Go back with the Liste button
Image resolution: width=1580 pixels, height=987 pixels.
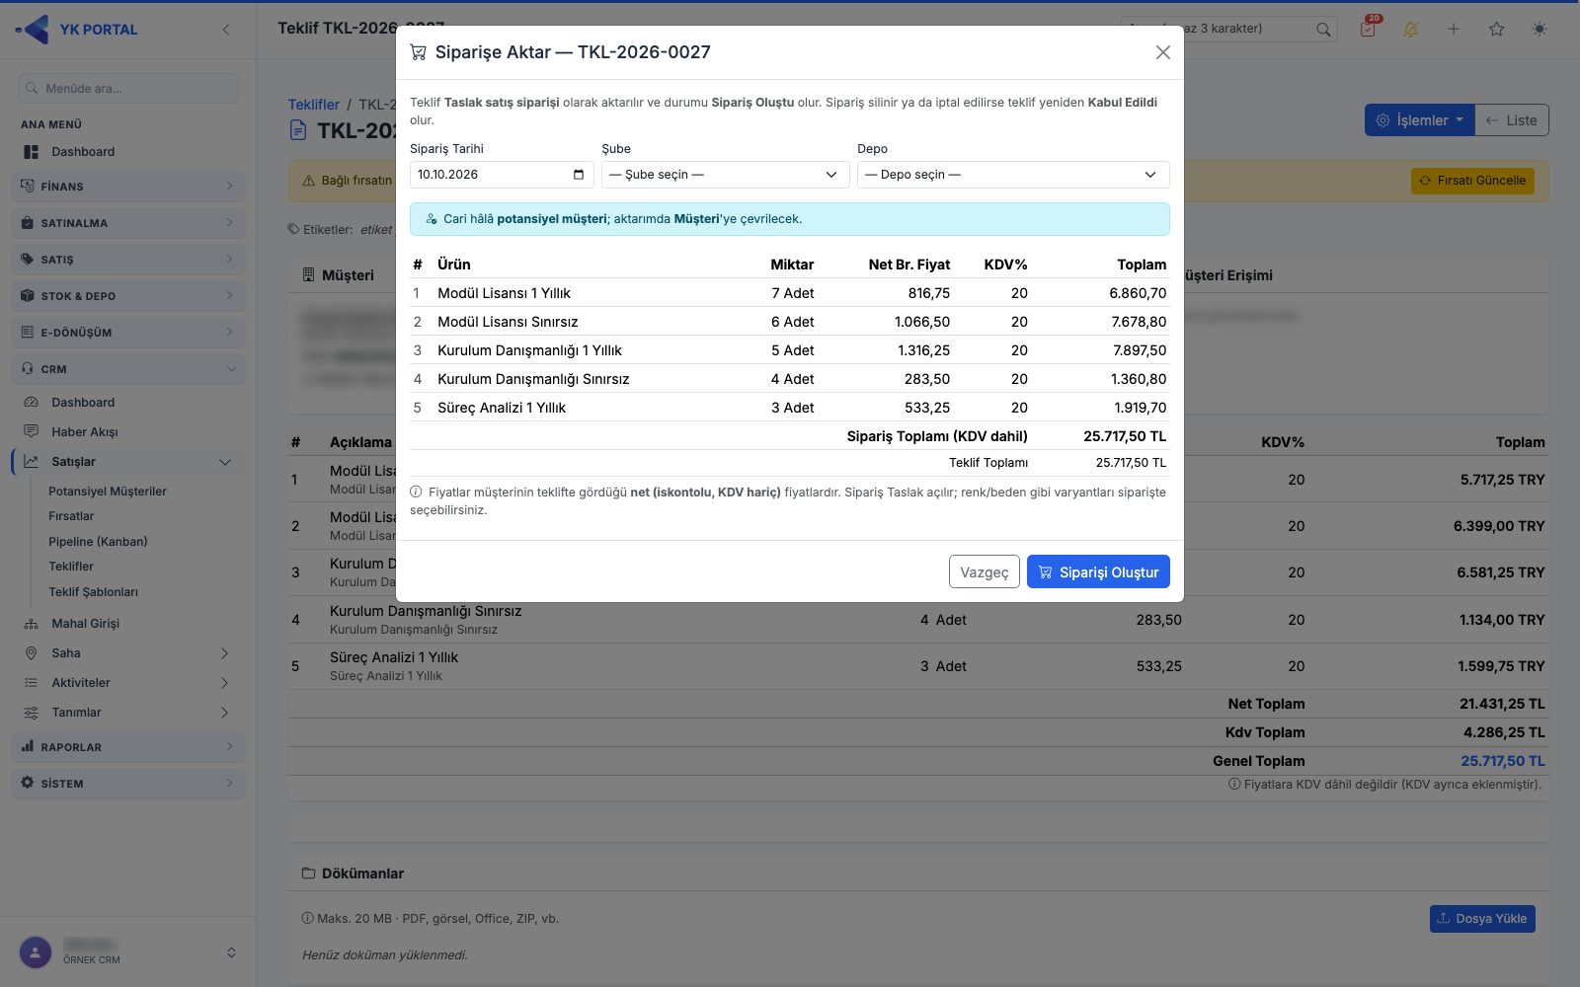(1512, 120)
